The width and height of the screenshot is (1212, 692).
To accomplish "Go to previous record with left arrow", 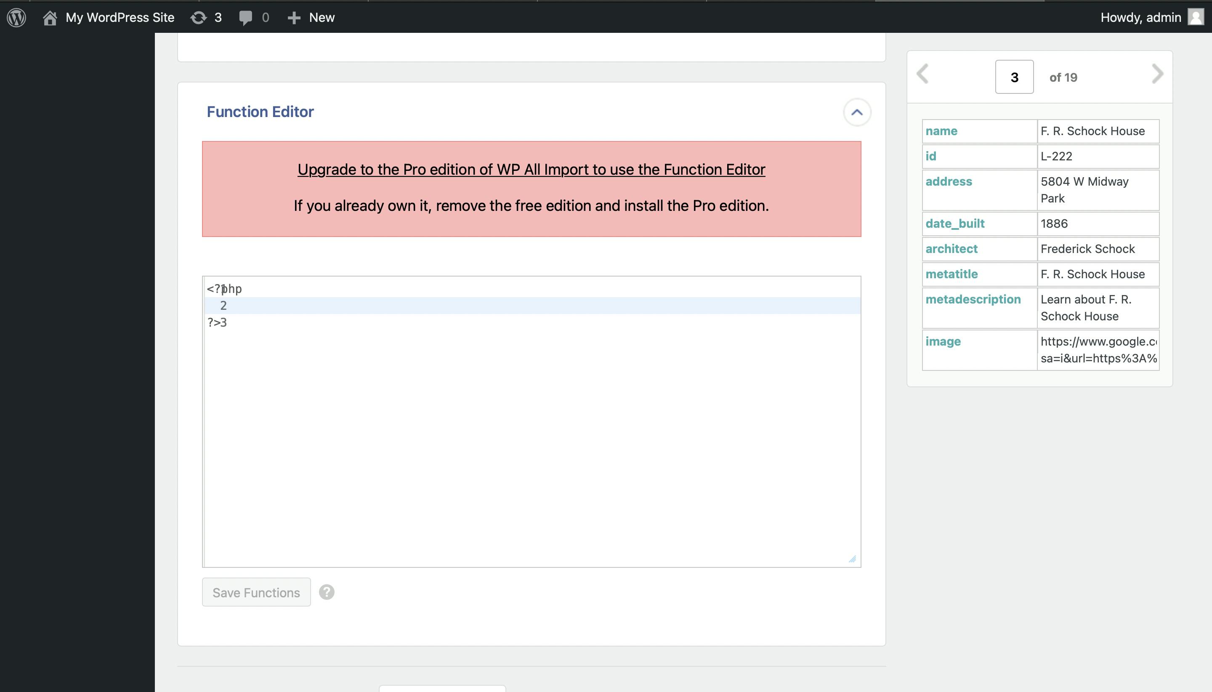I will (922, 74).
